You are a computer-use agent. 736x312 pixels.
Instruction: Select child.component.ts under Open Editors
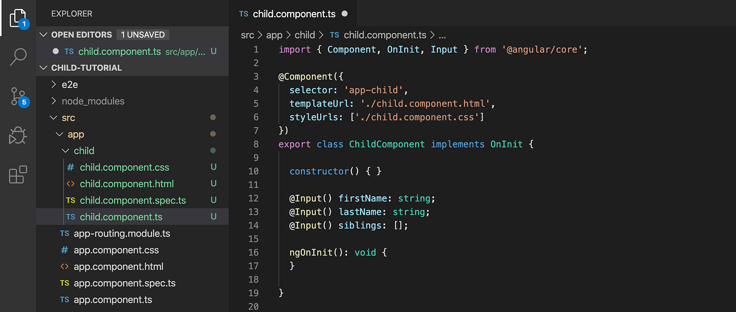tap(132, 51)
